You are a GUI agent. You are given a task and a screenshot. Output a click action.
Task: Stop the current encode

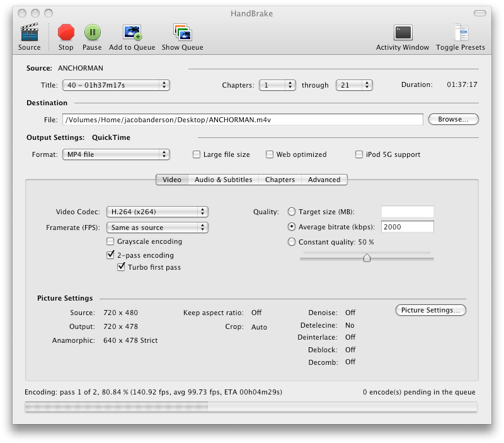click(66, 33)
